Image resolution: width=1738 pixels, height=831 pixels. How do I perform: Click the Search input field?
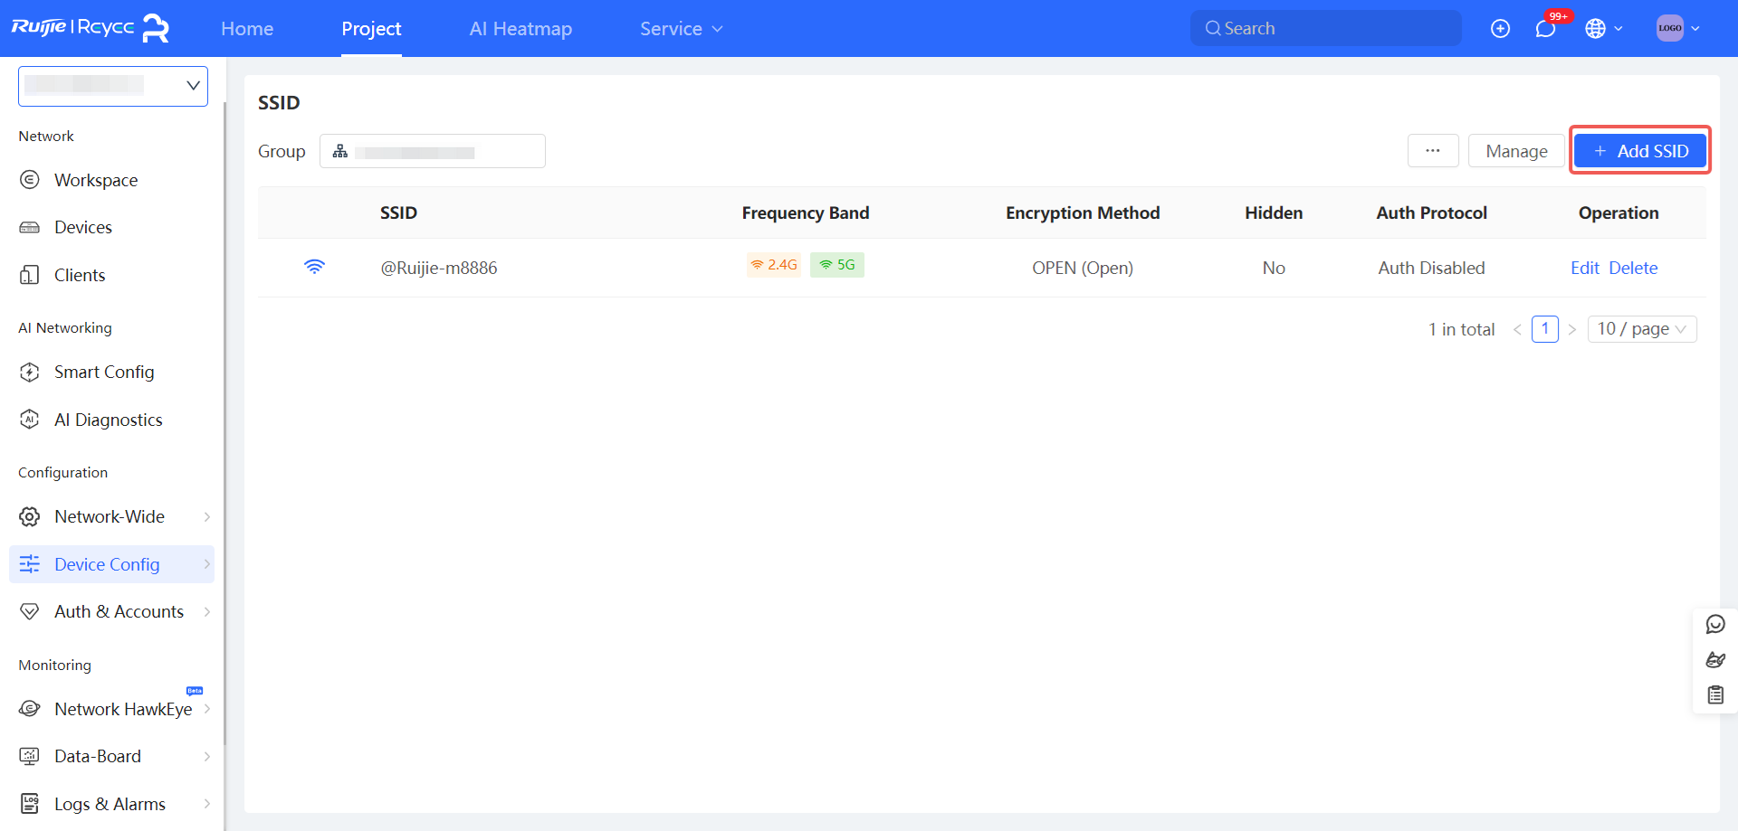pos(1326,28)
